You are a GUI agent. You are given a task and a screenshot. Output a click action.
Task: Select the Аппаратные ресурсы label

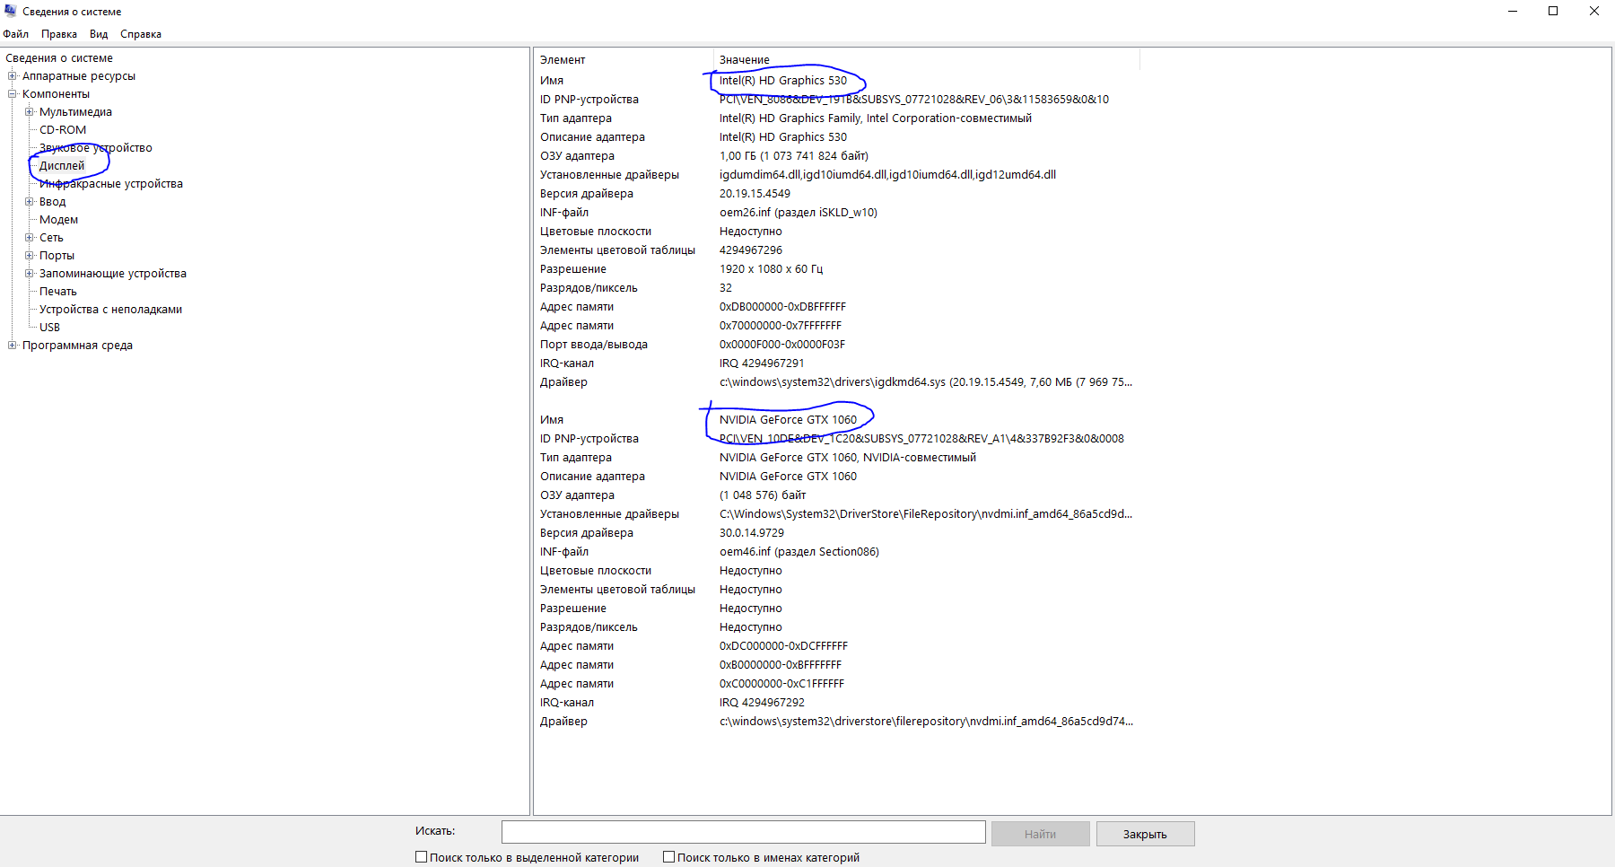coord(79,76)
